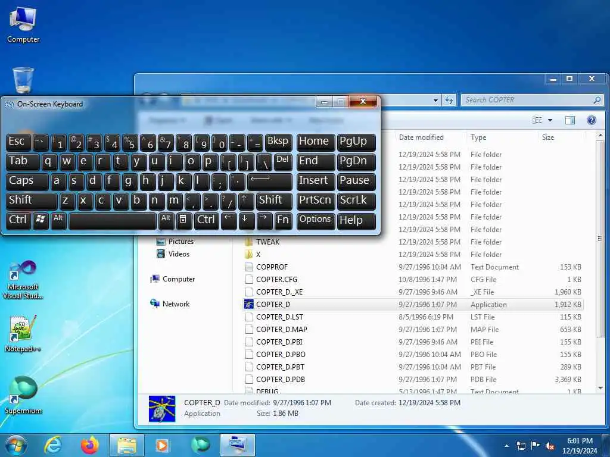
Task: Click the refresh button by address bar
Action: tap(449, 100)
